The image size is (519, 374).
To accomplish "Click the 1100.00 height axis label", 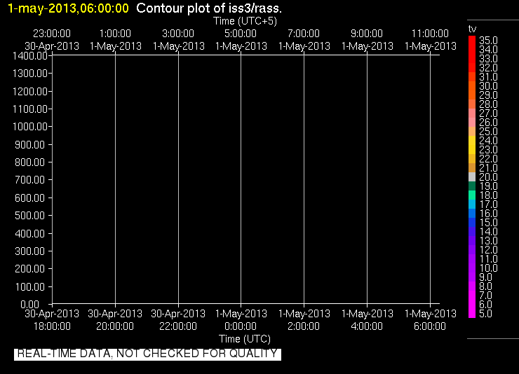I will click(30, 109).
